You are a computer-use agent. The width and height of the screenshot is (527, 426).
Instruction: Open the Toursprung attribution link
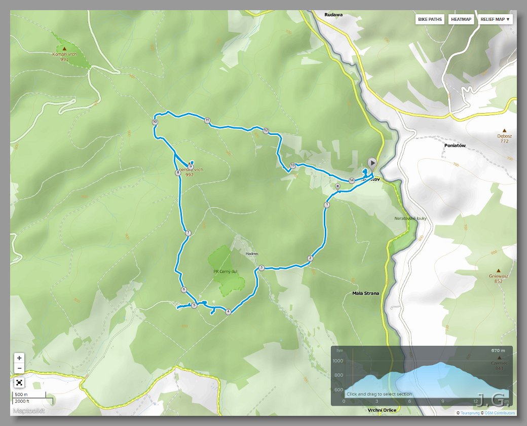pyautogui.click(x=470, y=413)
